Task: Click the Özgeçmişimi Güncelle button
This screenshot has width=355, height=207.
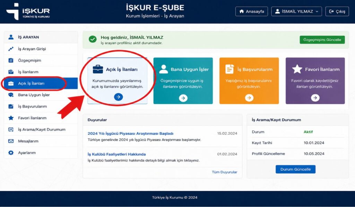Action: 322,40
